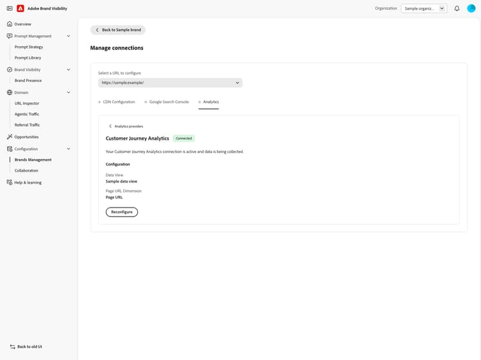This screenshot has width=481, height=360.
Task: Click the Page URL value
Action: [114, 197]
